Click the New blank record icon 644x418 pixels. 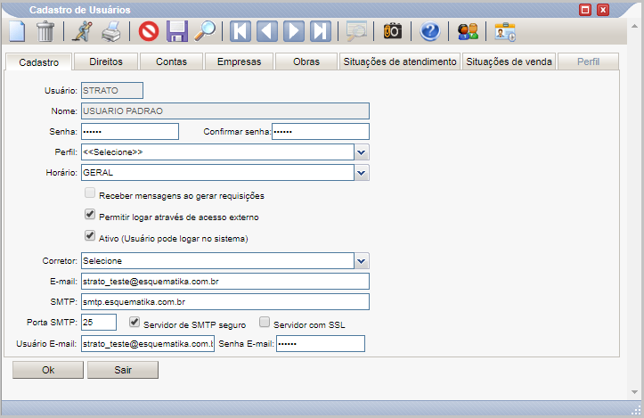(x=17, y=31)
